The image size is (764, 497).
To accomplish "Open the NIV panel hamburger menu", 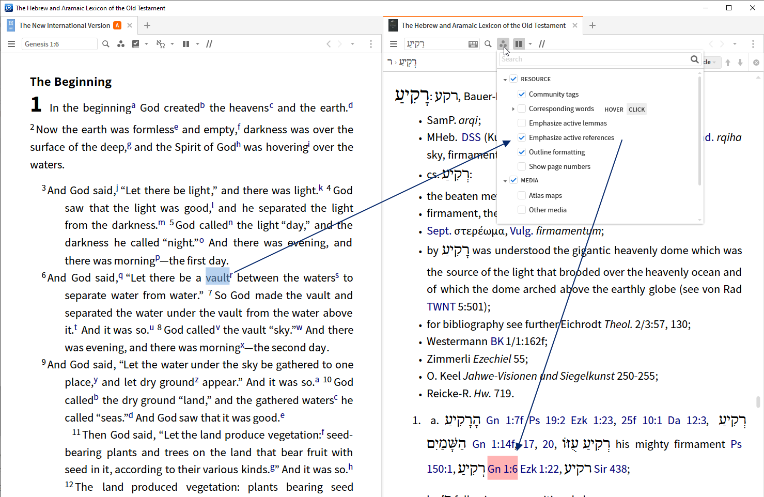I will pyautogui.click(x=11, y=44).
